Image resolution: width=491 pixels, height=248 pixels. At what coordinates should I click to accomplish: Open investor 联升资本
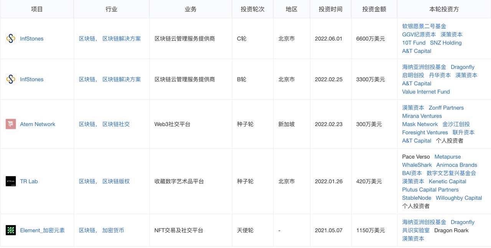(463, 132)
